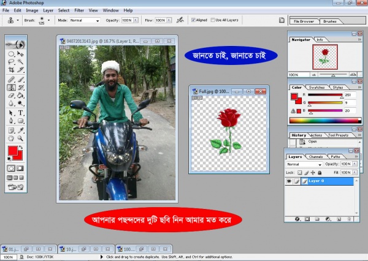Viewport: 368px width, 261px height.
Task: Click Navigator zoom in button
Action: tap(353, 75)
